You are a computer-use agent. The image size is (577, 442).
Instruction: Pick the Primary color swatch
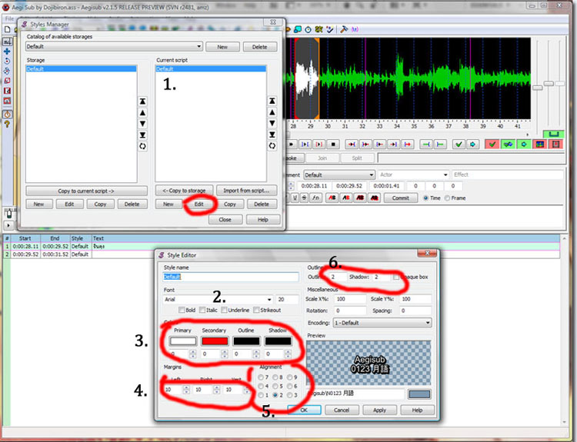[x=183, y=341]
